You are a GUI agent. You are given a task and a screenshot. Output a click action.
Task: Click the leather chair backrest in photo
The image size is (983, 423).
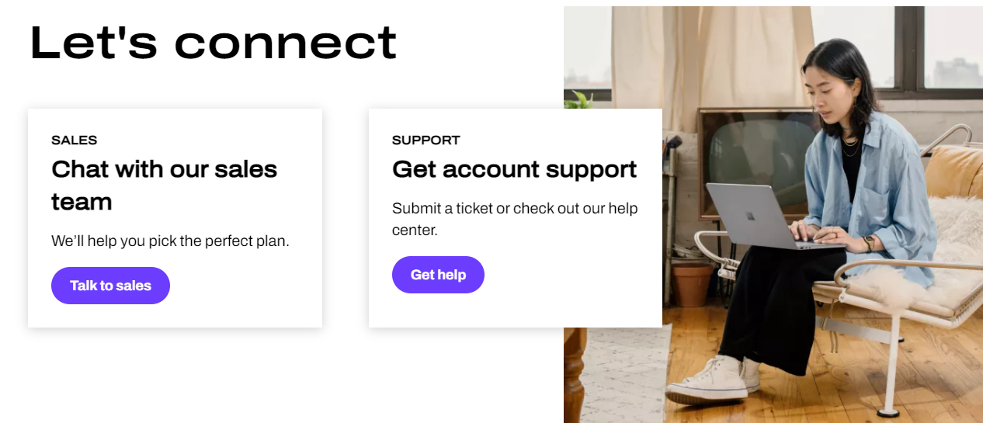954,171
